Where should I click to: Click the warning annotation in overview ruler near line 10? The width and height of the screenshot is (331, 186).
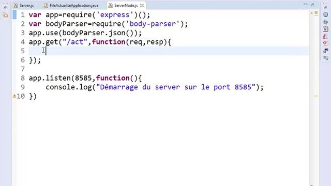pyautogui.click(x=316, y=96)
